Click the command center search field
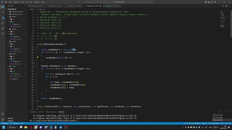The width and height of the screenshot is (232, 130). pos(119,2)
